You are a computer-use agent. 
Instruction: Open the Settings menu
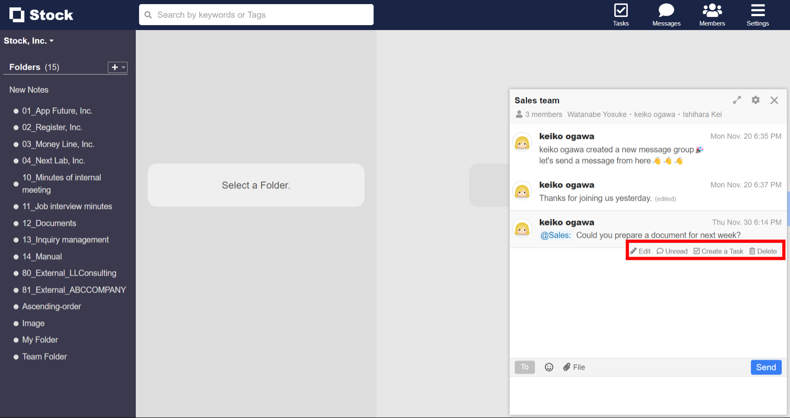(757, 14)
